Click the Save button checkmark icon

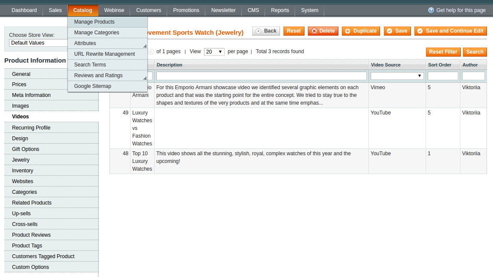(390, 31)
